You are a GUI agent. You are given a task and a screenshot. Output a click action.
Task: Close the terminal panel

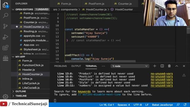(x=184, y=66)
